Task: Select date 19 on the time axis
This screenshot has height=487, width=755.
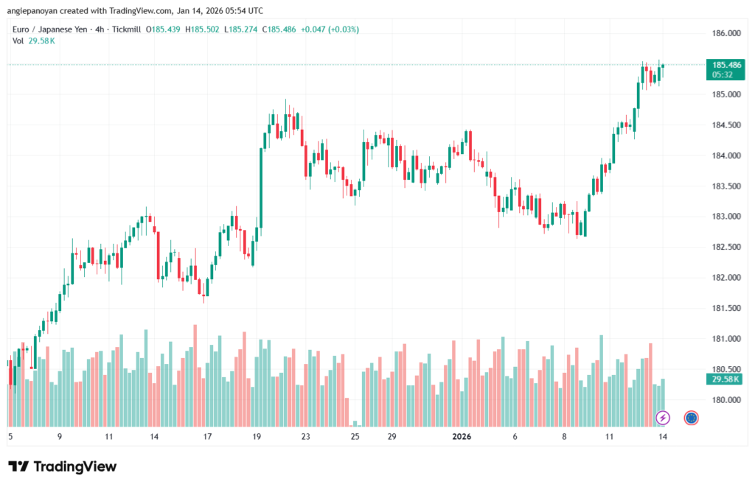Action: pyautogui.click(x=257, y=436)
